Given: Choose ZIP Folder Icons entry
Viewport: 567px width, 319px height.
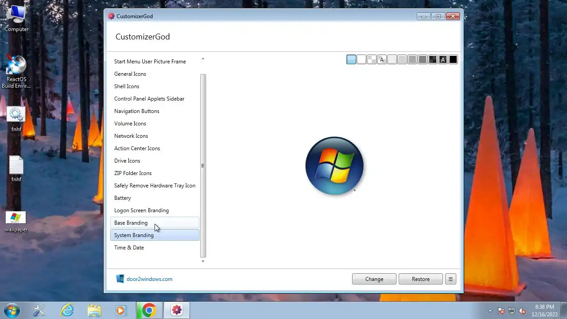Looking at the screenshot, I should pos(155,173).
